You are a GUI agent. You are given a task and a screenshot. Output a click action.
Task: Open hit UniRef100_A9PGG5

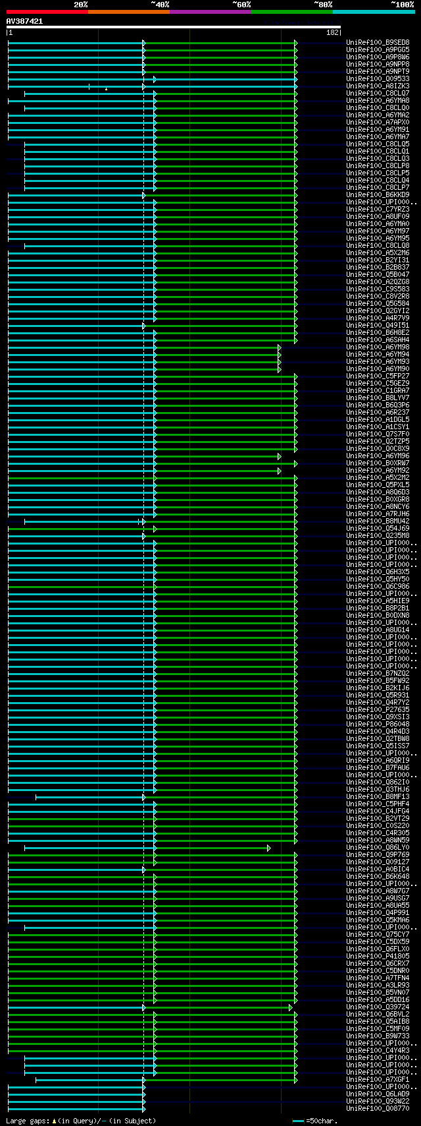coord(378,50)
